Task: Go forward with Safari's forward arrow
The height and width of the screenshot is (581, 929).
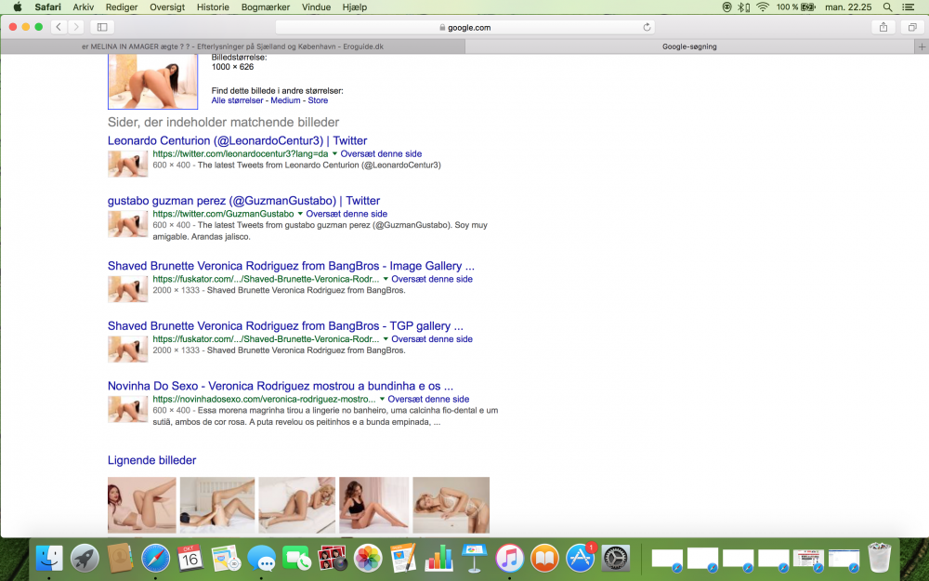Action: pos(76,27)
